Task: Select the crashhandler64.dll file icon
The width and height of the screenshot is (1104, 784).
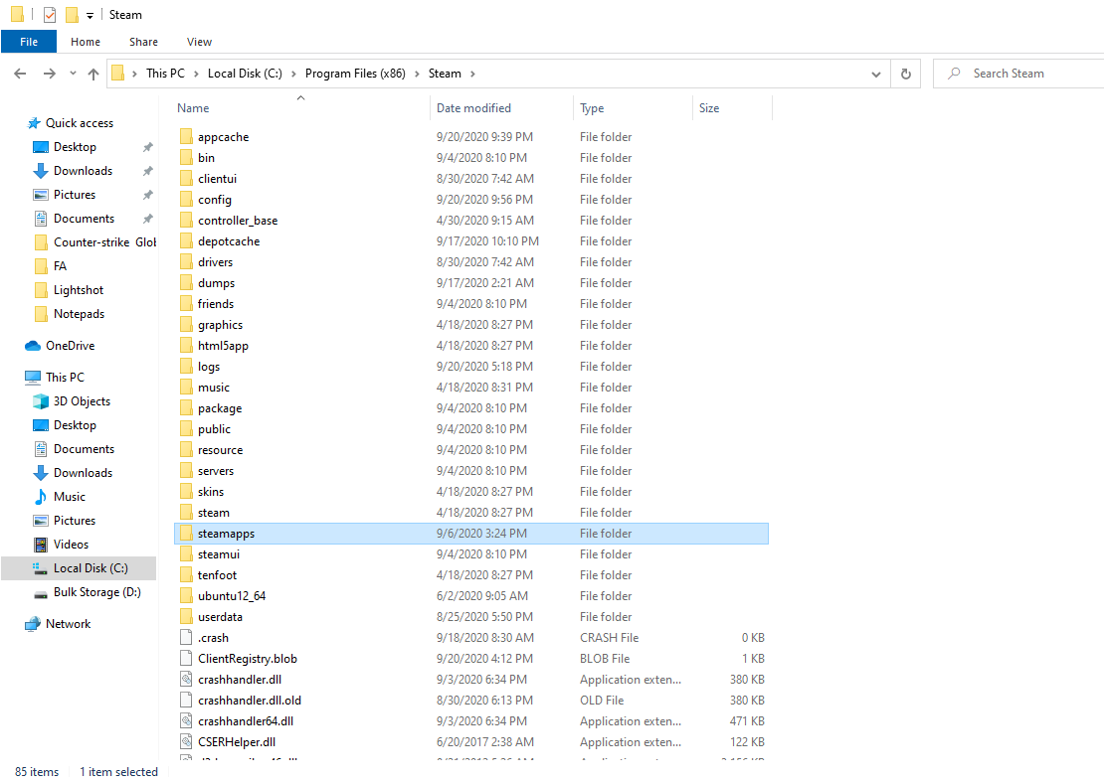Action: coord(186,720)
